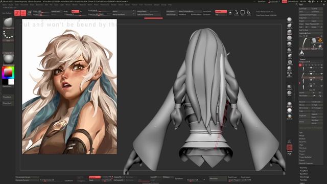Select the cube-shaped ZModeler brush icon

290,62
